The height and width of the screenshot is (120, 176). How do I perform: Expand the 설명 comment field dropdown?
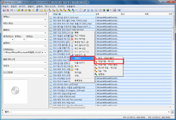pos(45,46)
